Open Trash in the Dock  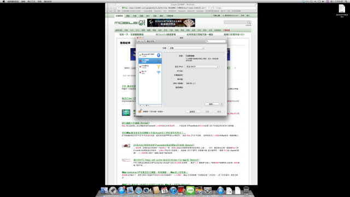tap(246, 190)
